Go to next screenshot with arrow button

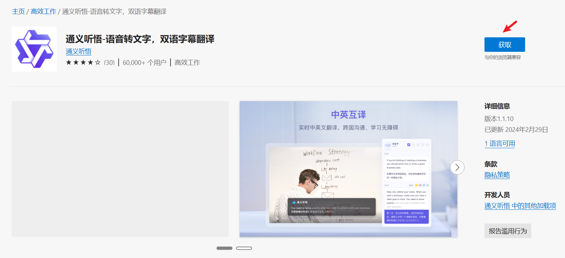tap(457, 167)
